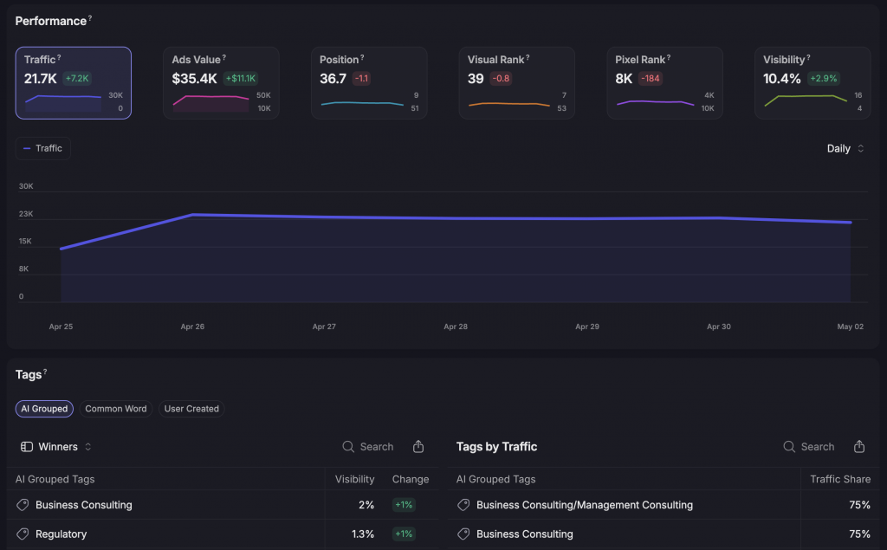Open Business Consulting/Management Consulting tag row
Viewport: 887px width, 550px height.
(664, 505)
